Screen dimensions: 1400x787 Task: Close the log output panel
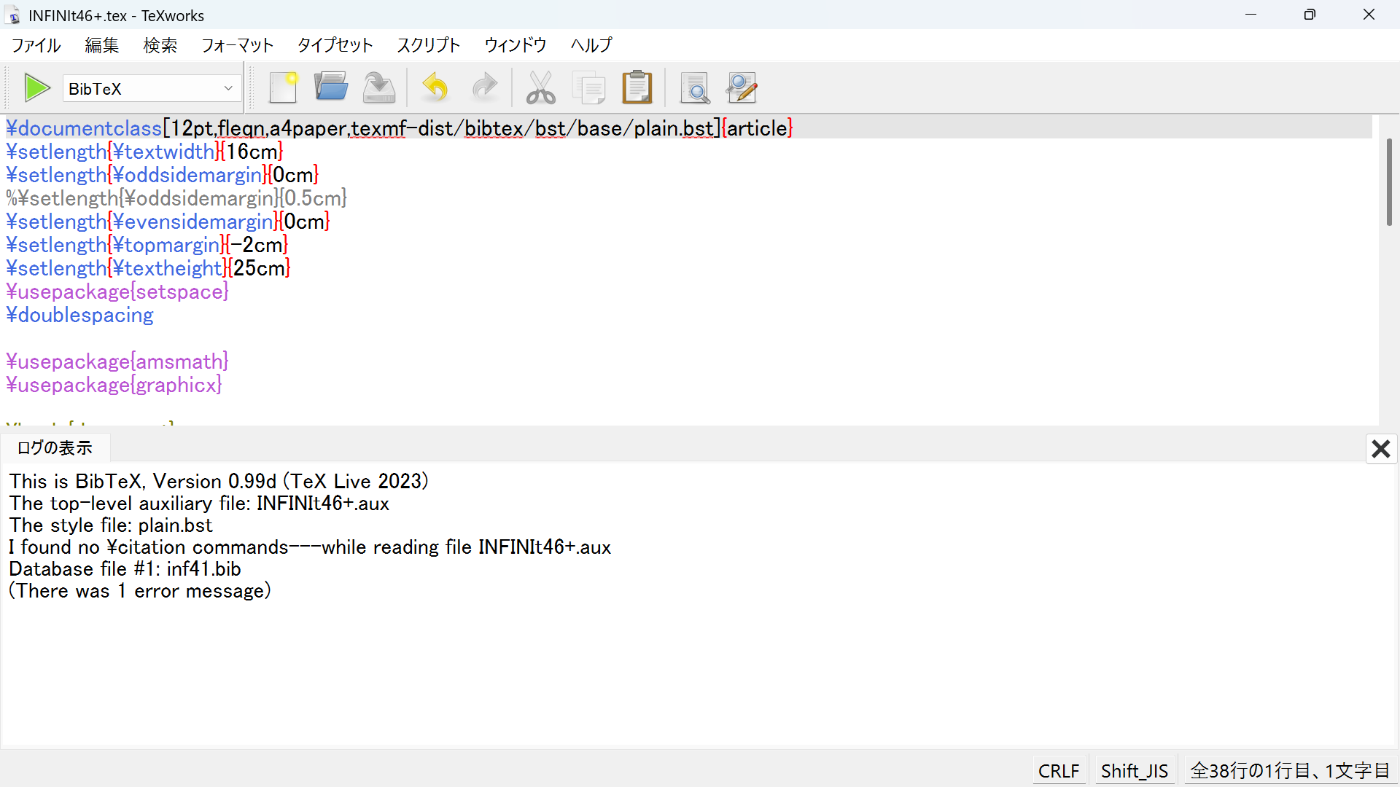click(1380, 449)
